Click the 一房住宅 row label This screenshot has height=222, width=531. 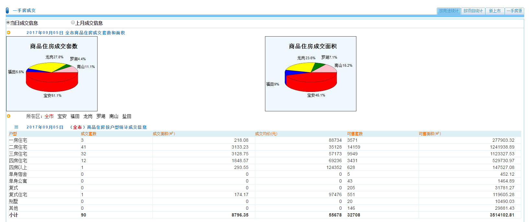point(18,140)
